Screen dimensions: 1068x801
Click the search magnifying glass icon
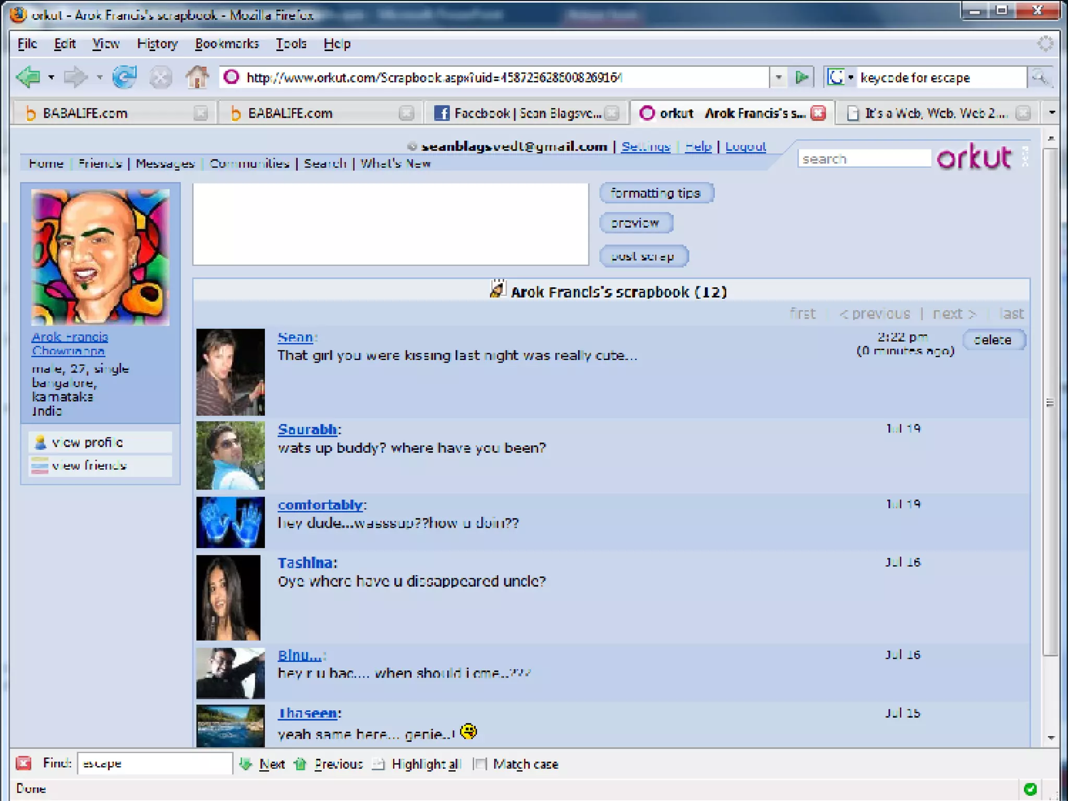[1039, 78]
